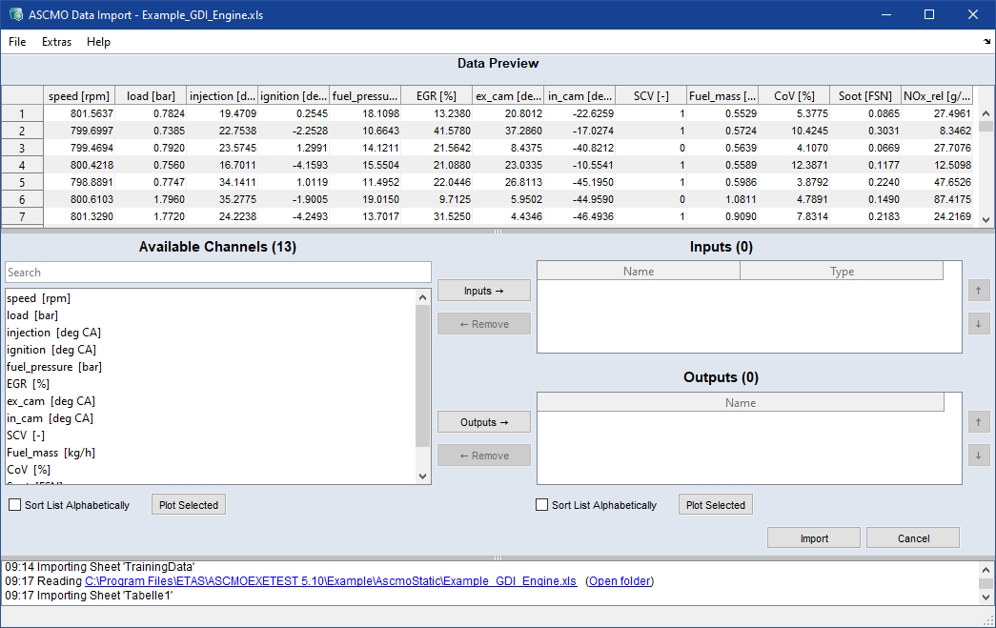Enable Sort List Alphabetically for Available Channels
Viewport: 996px width, 628px height.
pyautogui.click(x=14, y=505)
